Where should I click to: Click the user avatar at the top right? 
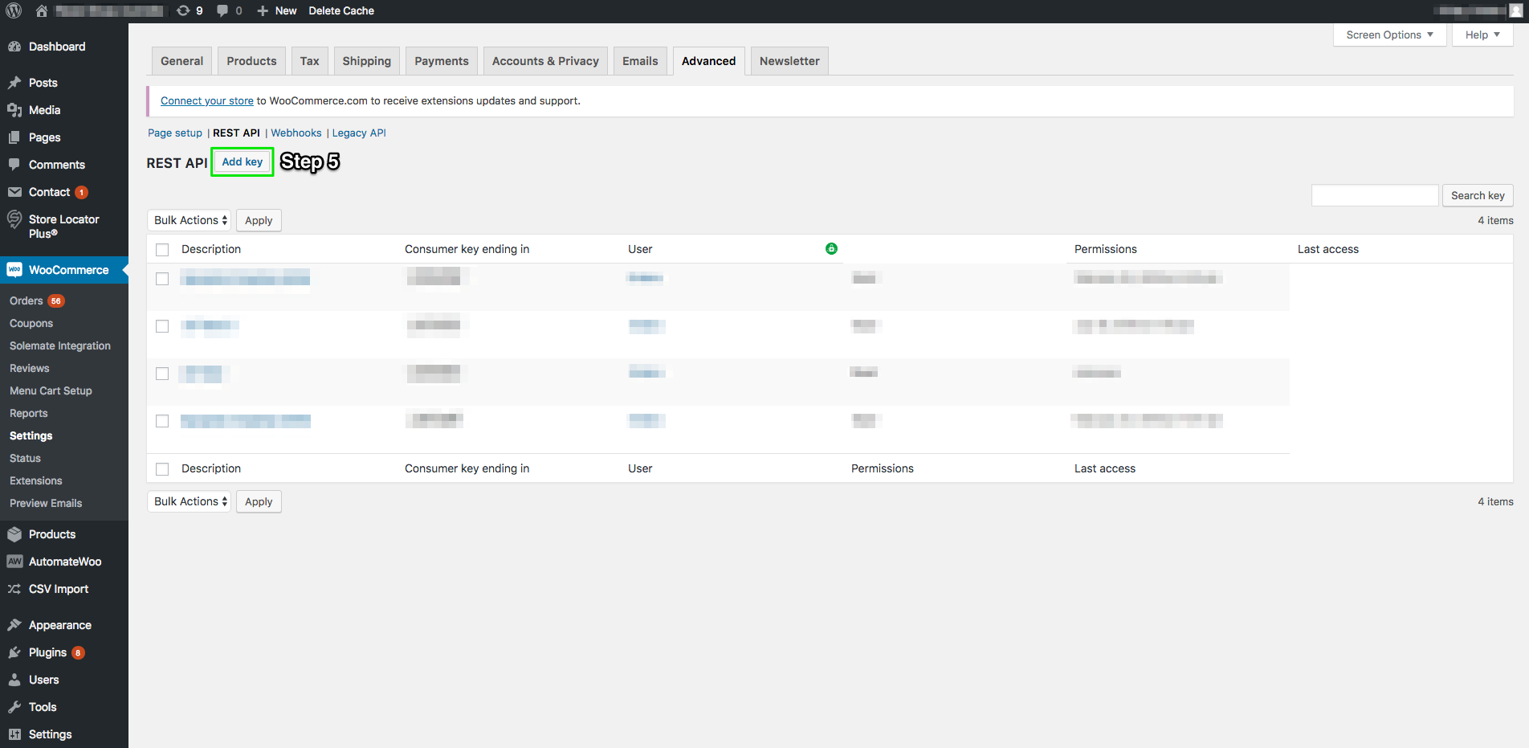click(x=1515, y=10)
